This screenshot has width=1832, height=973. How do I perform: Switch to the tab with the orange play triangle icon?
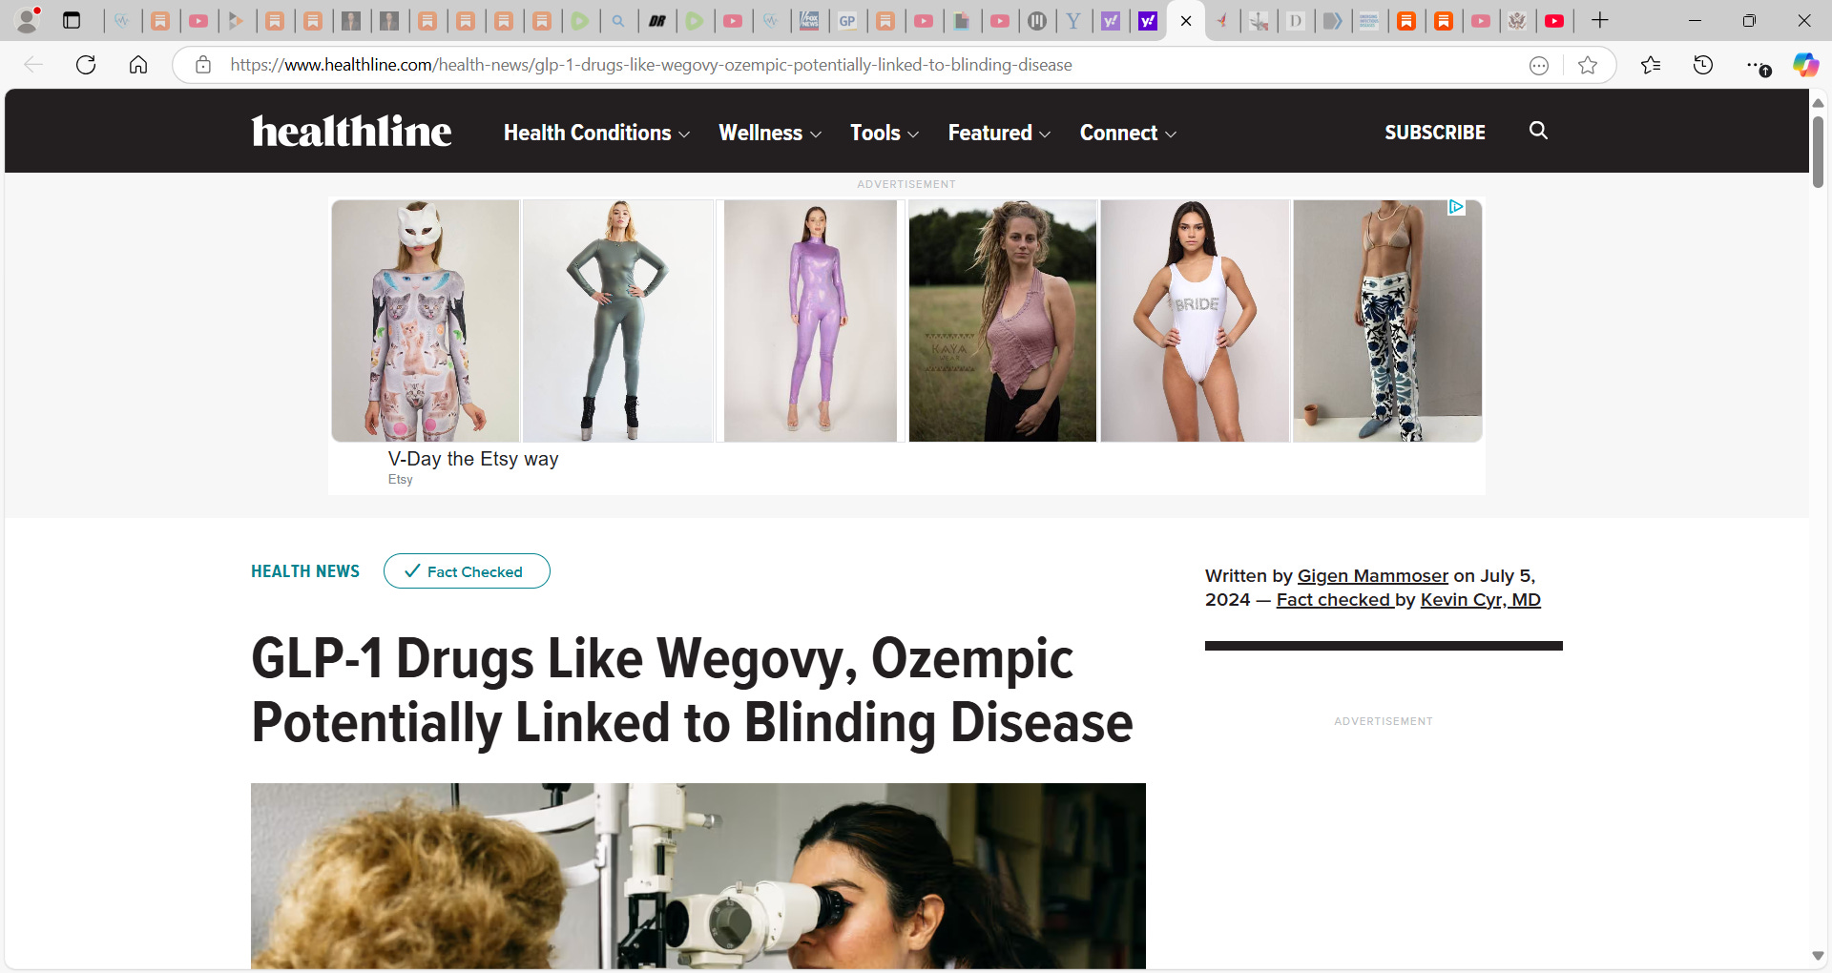[x=237, y=20]
